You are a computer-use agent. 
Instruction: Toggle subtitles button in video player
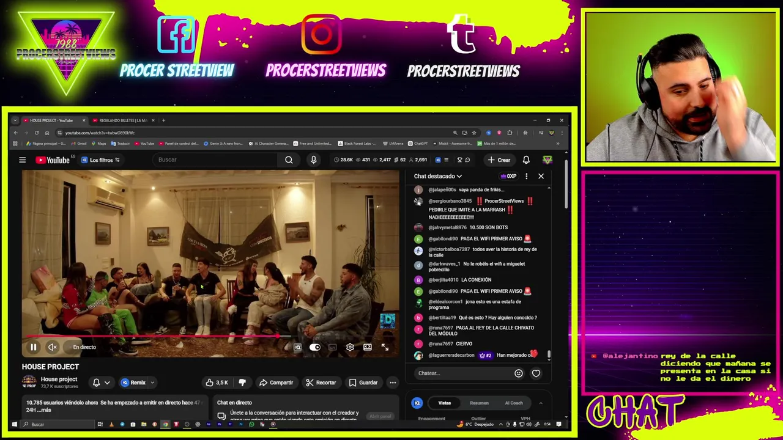coord(332,347)
